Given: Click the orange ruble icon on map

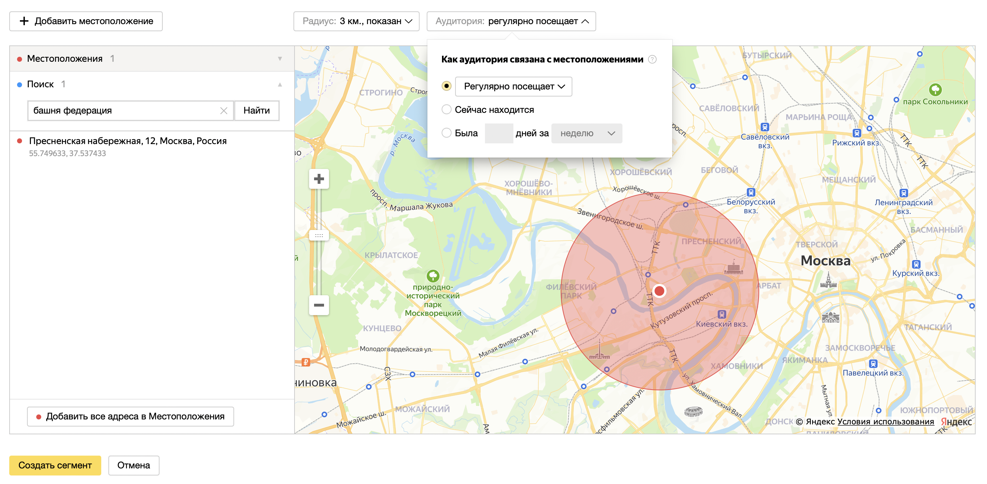Looking at the screenshot, I should tap(306, 362).
